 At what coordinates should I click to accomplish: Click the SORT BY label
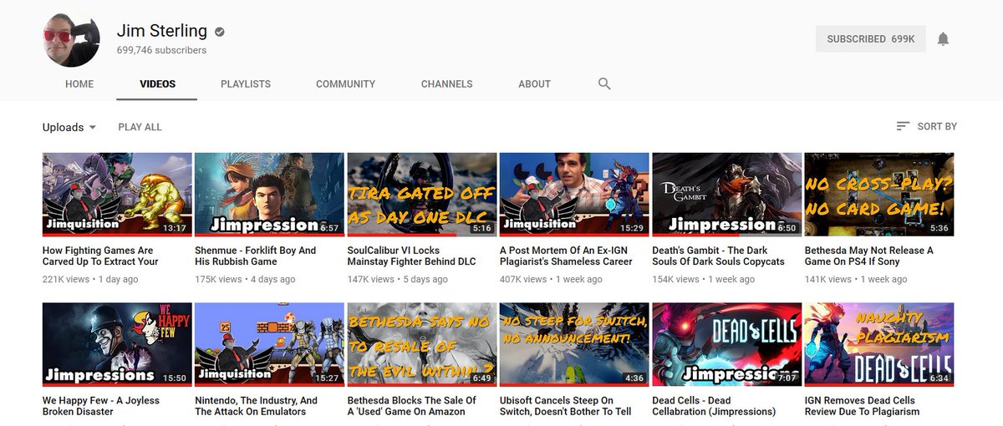click(937, 127)
